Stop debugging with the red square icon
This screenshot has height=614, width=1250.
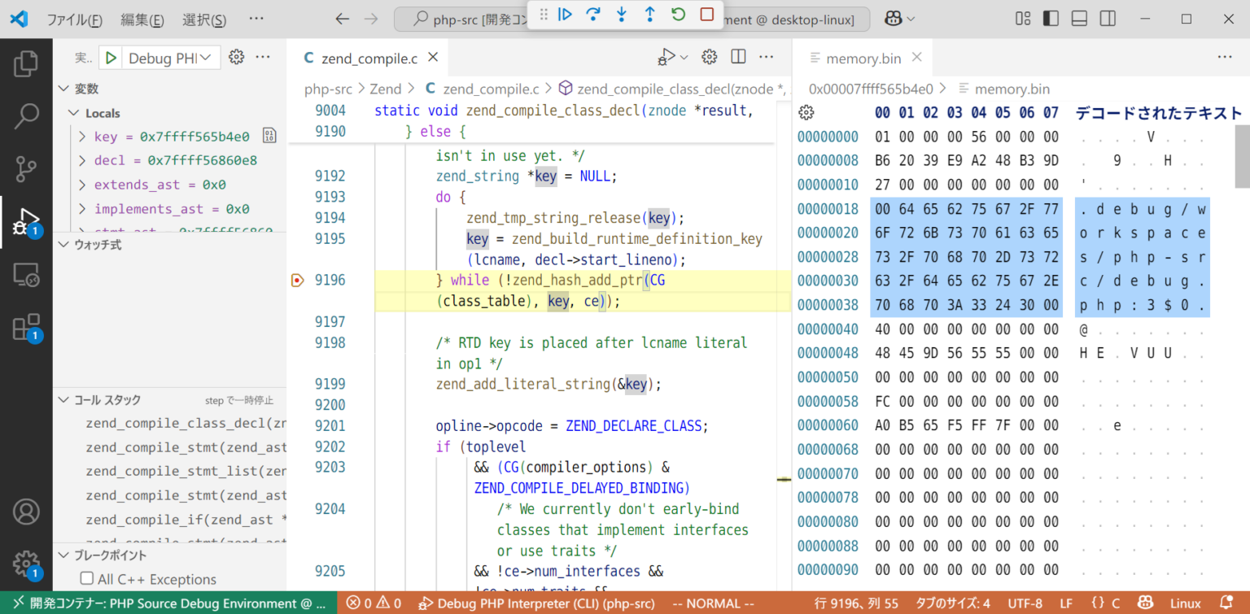(x=706, y=14)
